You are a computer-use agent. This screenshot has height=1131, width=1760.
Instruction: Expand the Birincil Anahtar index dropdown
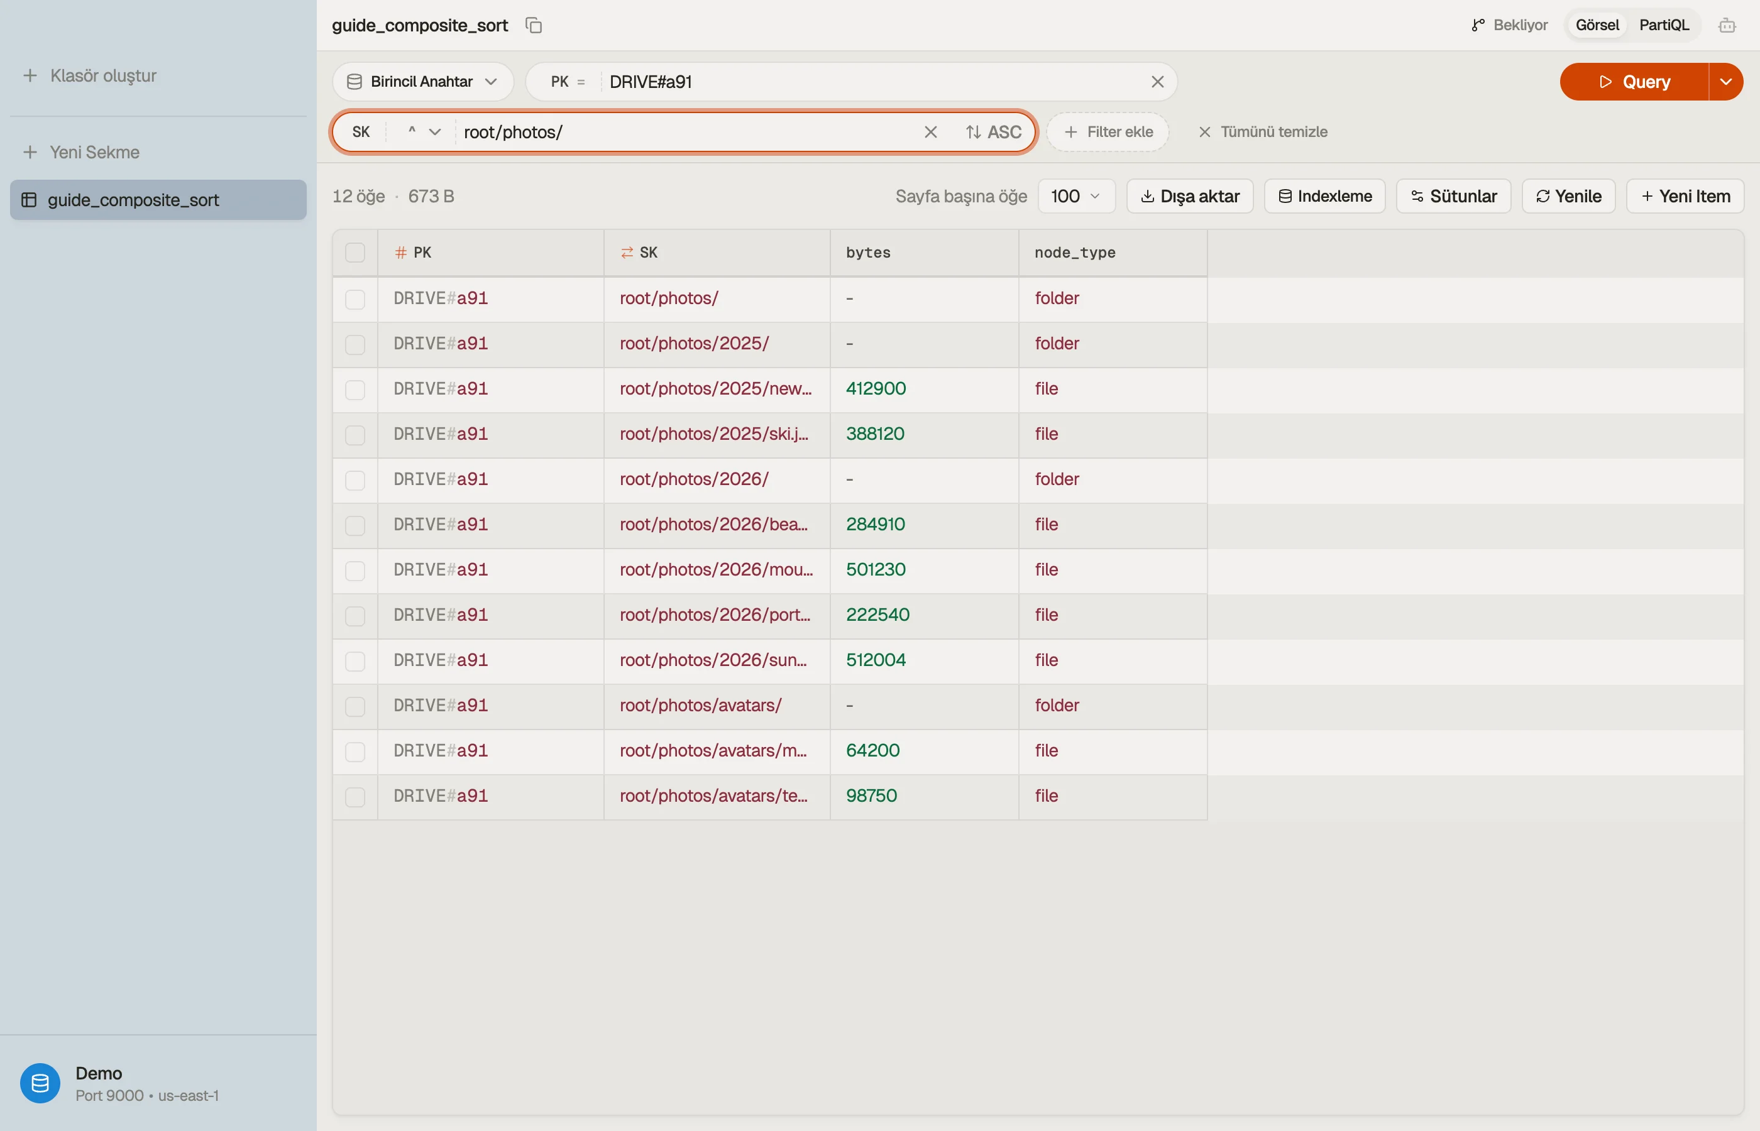tap(422, 82)
